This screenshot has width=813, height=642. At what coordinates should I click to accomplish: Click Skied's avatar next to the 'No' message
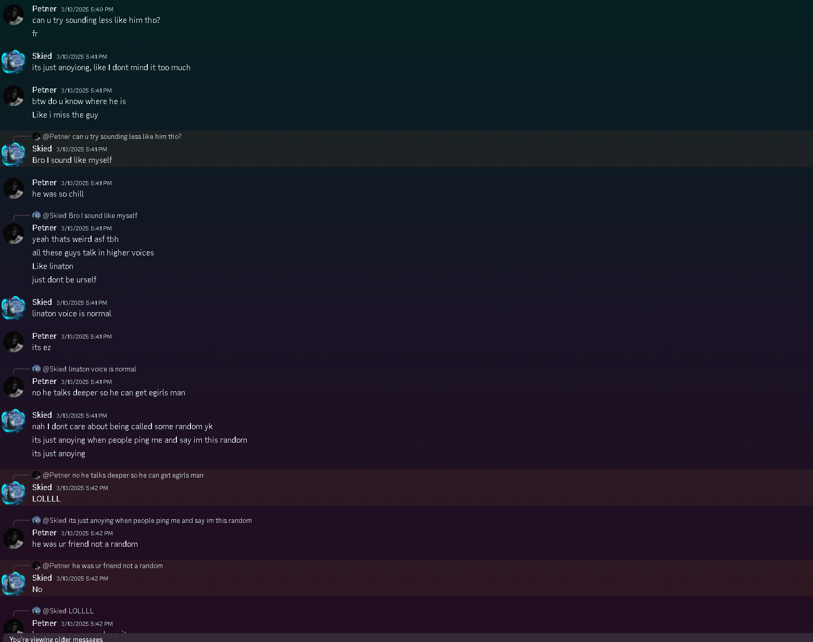point(14,584)
